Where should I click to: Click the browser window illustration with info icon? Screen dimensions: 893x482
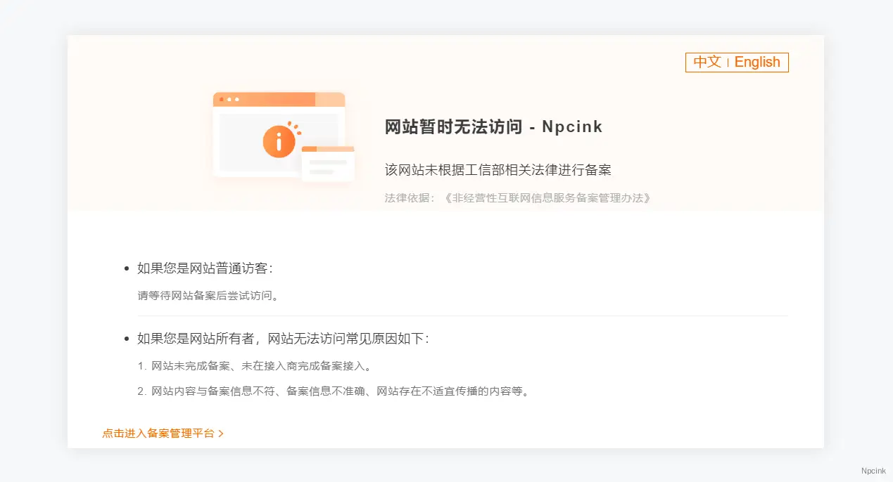284,136
